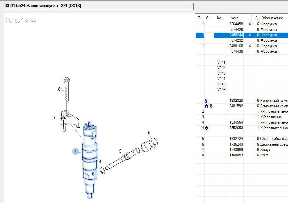The height and width of the screenshot is (203, 288).
Task: Click callout 5 connector pipe label
Action: click(120, 151)
